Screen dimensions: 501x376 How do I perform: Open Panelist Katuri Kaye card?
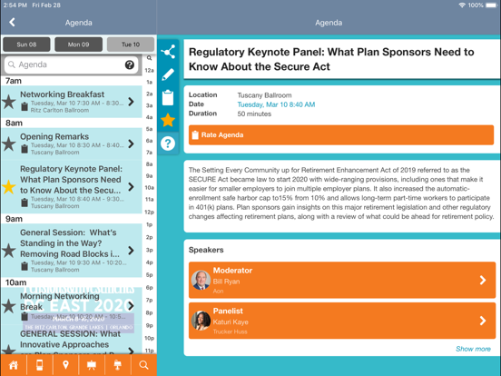click(342, 321)
